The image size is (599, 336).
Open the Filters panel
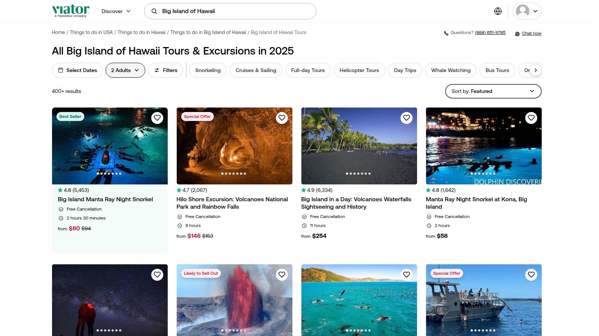[165, 70]
